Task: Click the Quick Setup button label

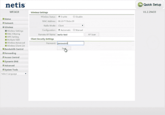Action: coord(152,5)
